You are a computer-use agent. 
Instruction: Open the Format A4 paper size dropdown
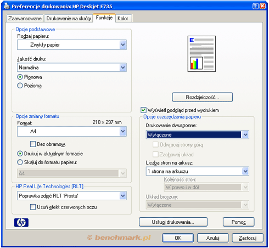click(x=72, y=131)
